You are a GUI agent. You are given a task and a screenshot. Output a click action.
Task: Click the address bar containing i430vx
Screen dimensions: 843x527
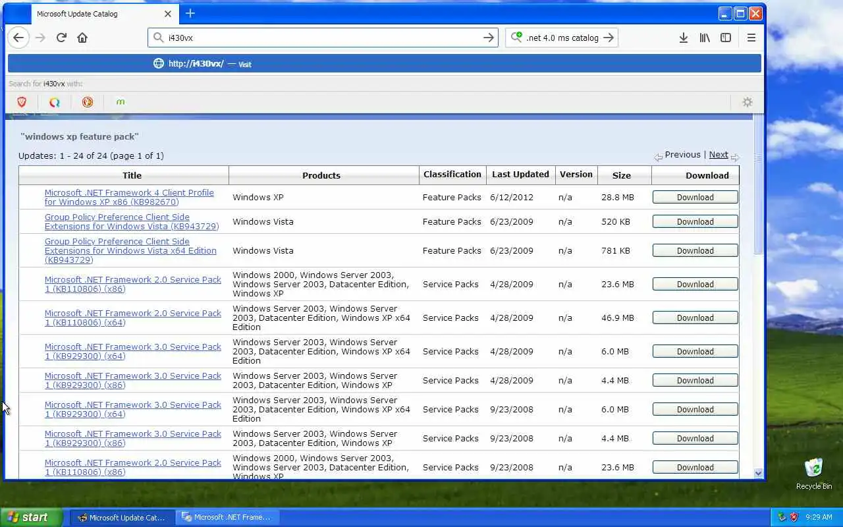coord(323,38)
